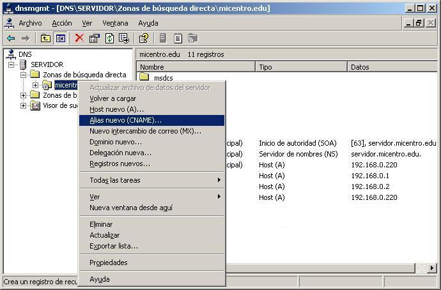Screen dimensions: 441x290
Task: Click the Help question mark toolbar icon
Action: (x=144, y=38)
